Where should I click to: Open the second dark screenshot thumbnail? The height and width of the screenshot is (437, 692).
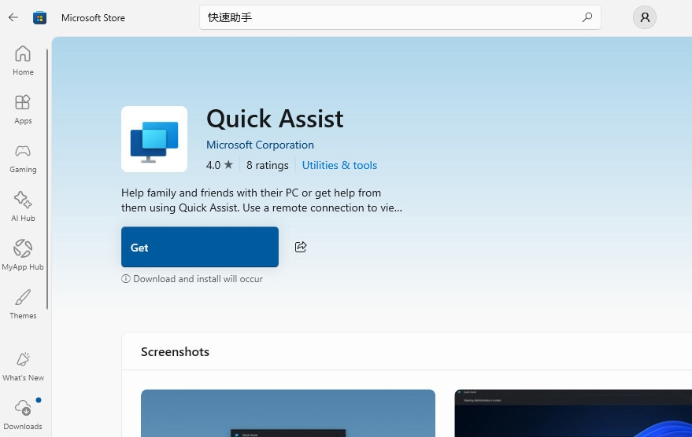click(x=572, y=413)
